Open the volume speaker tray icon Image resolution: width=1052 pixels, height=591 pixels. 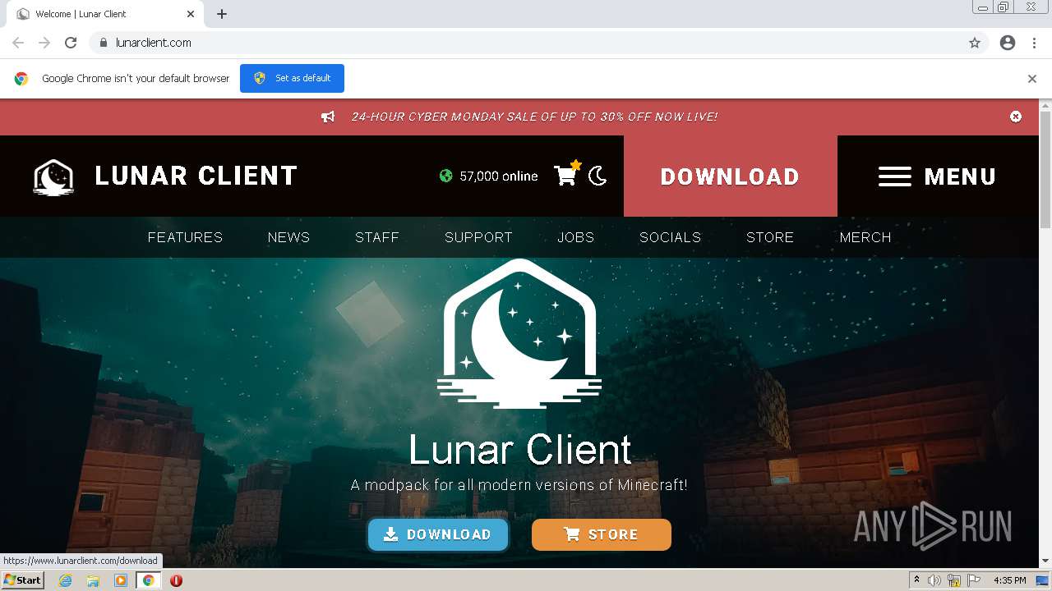pyautogui.click(x=934, y=580)
